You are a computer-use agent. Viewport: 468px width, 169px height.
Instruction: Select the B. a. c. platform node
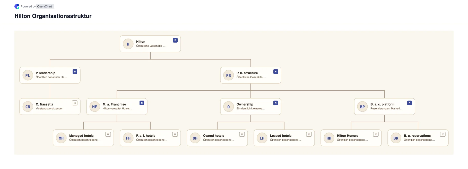[x=385, y=107]
